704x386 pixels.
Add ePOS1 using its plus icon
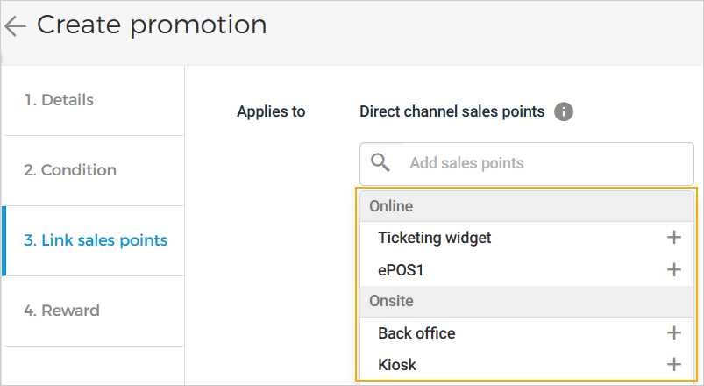(x=673, y=269)
